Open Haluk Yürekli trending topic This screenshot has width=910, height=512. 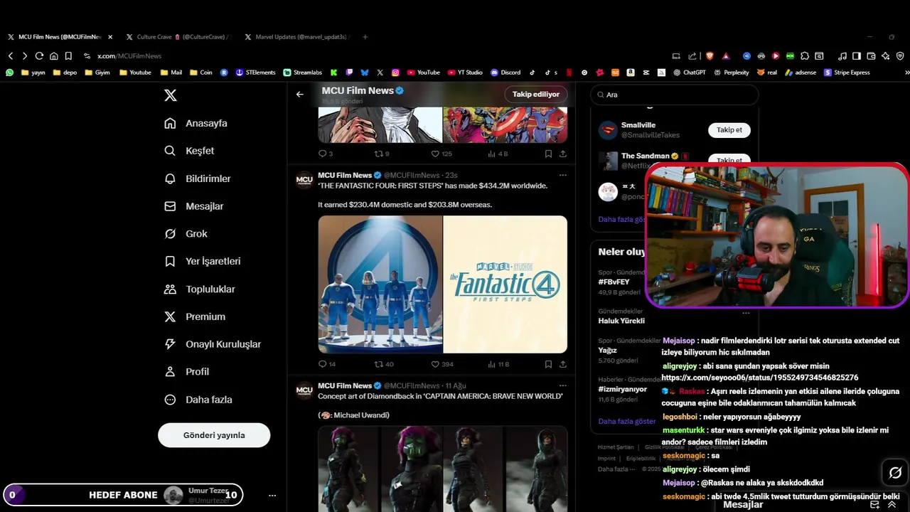621,321
